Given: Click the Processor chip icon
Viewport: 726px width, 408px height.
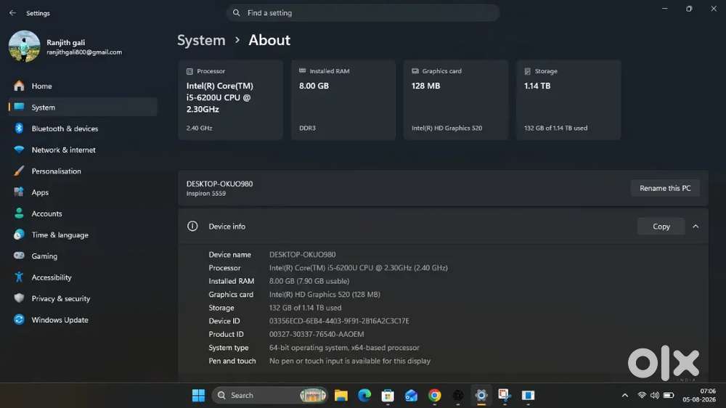Looking at the screenshot, I should (x=189, y=71).
